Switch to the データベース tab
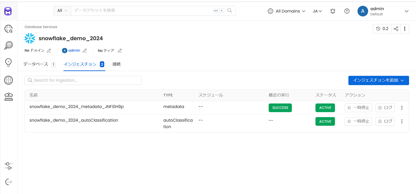The width and height of the screenshot is (416, 194). tap(39, 64)
